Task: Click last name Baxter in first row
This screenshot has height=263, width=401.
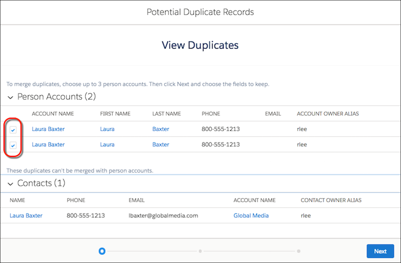Action: (x=160, y=129)
